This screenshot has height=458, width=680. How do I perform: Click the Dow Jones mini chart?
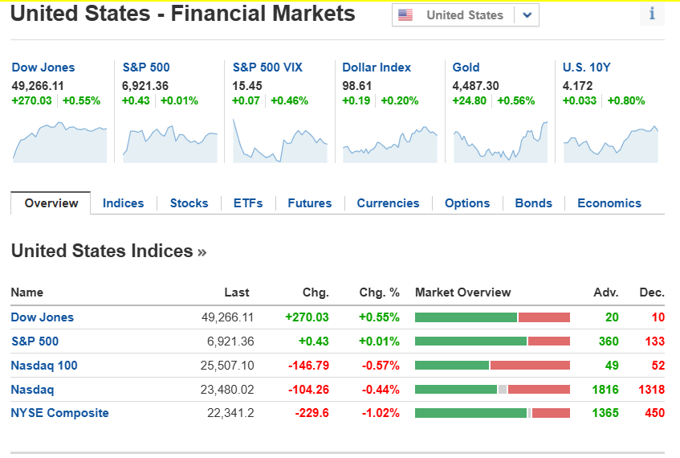(x=59, y=142)
